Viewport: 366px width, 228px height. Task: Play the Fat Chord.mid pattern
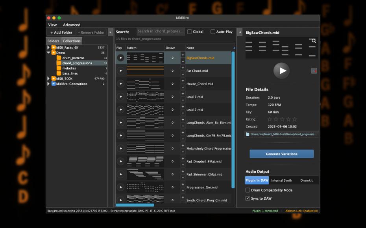click(x=120, y=71)
